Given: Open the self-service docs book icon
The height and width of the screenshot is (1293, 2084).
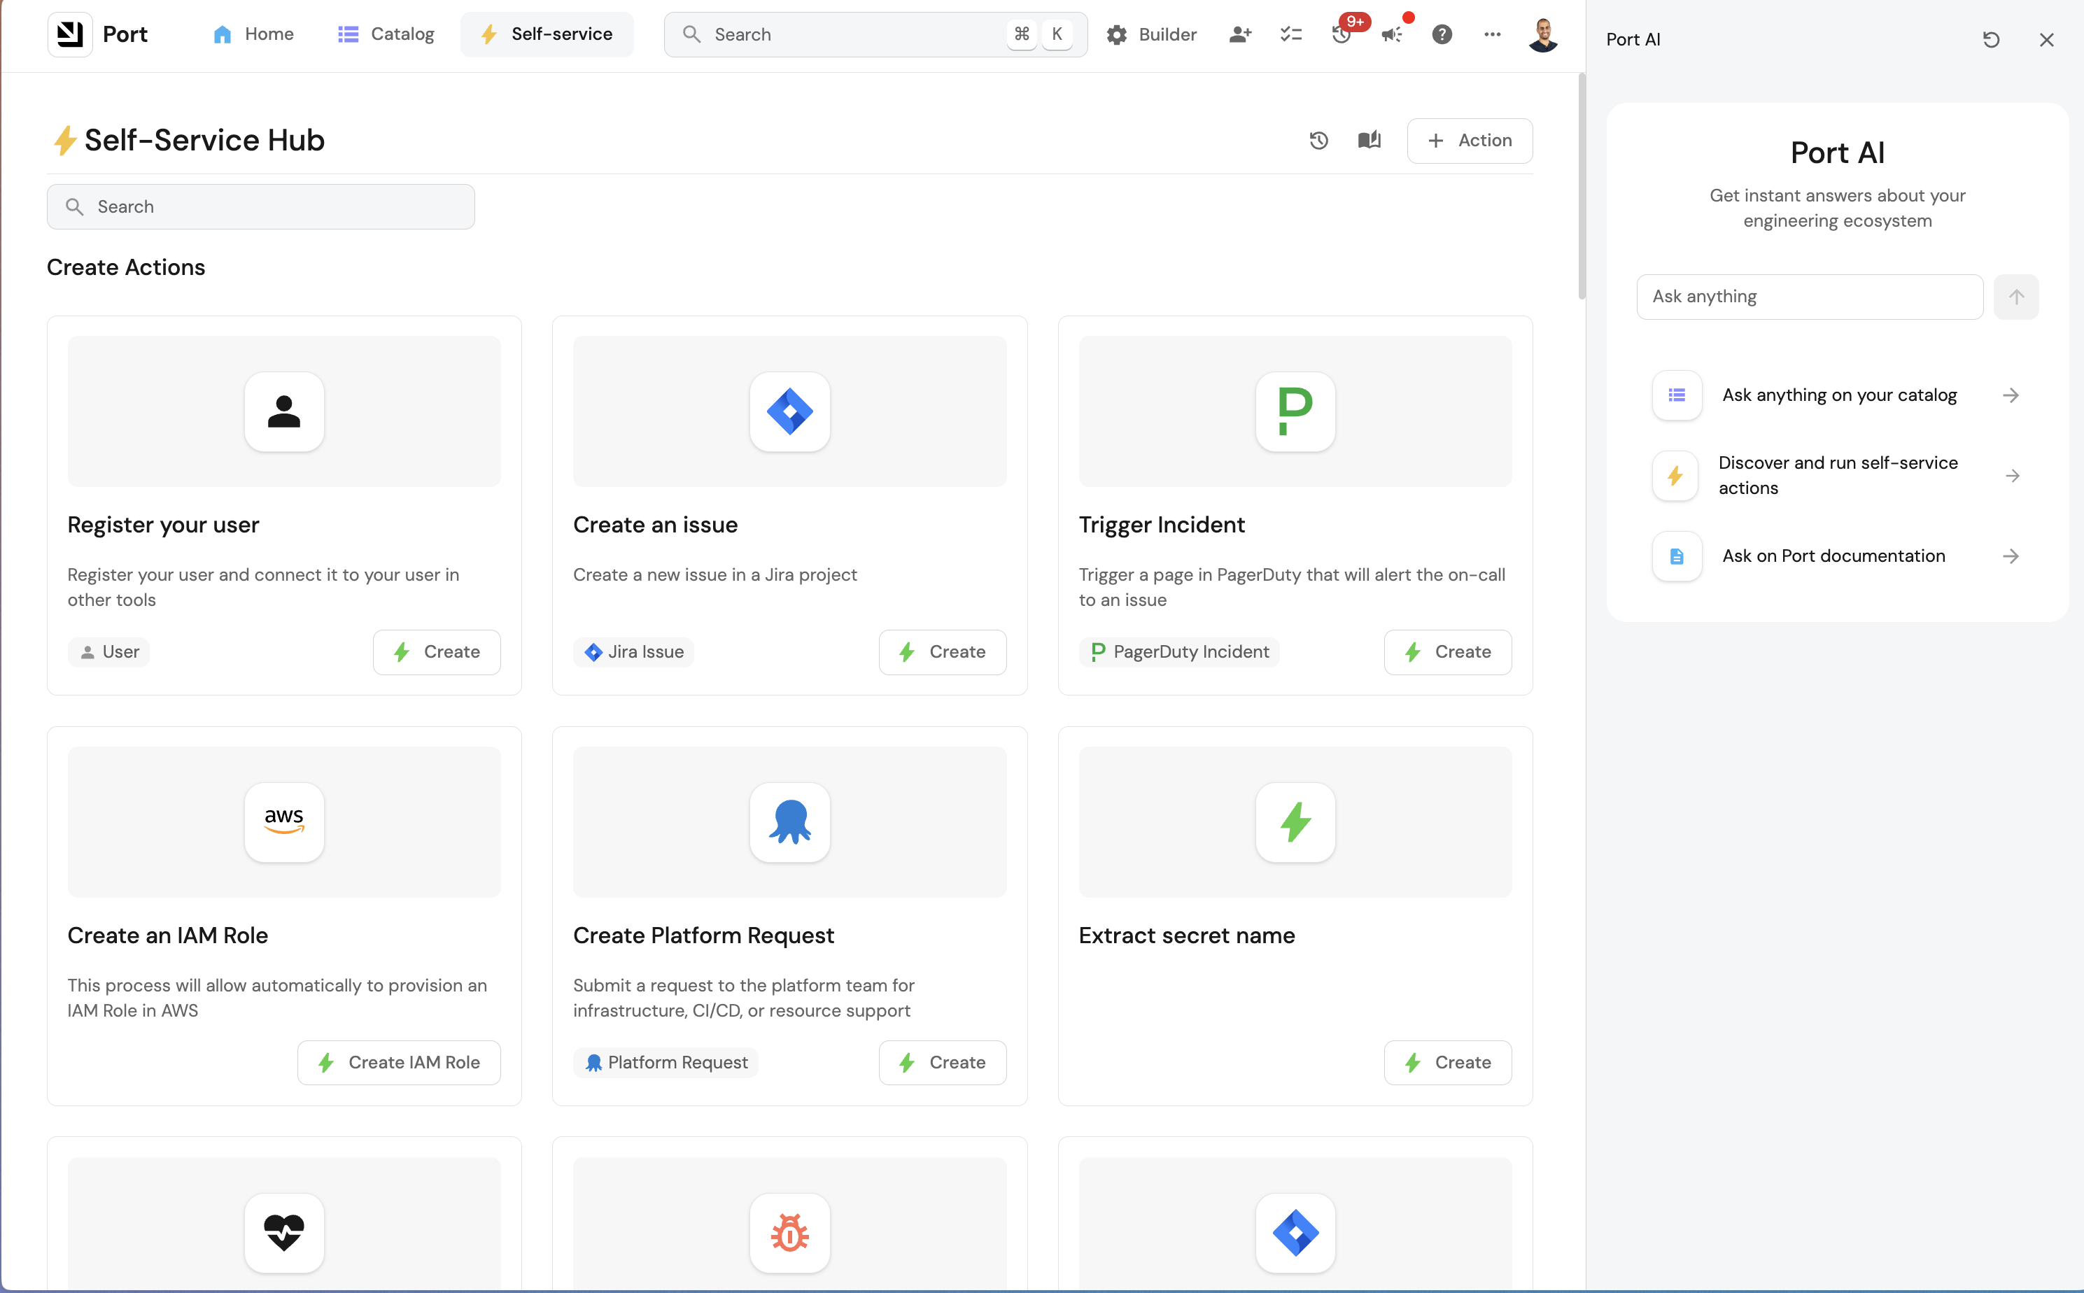Looking at the screenshot, I should [x=1369, y=140].
